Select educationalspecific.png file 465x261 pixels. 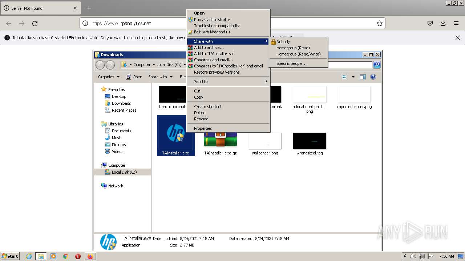[310, 100]
